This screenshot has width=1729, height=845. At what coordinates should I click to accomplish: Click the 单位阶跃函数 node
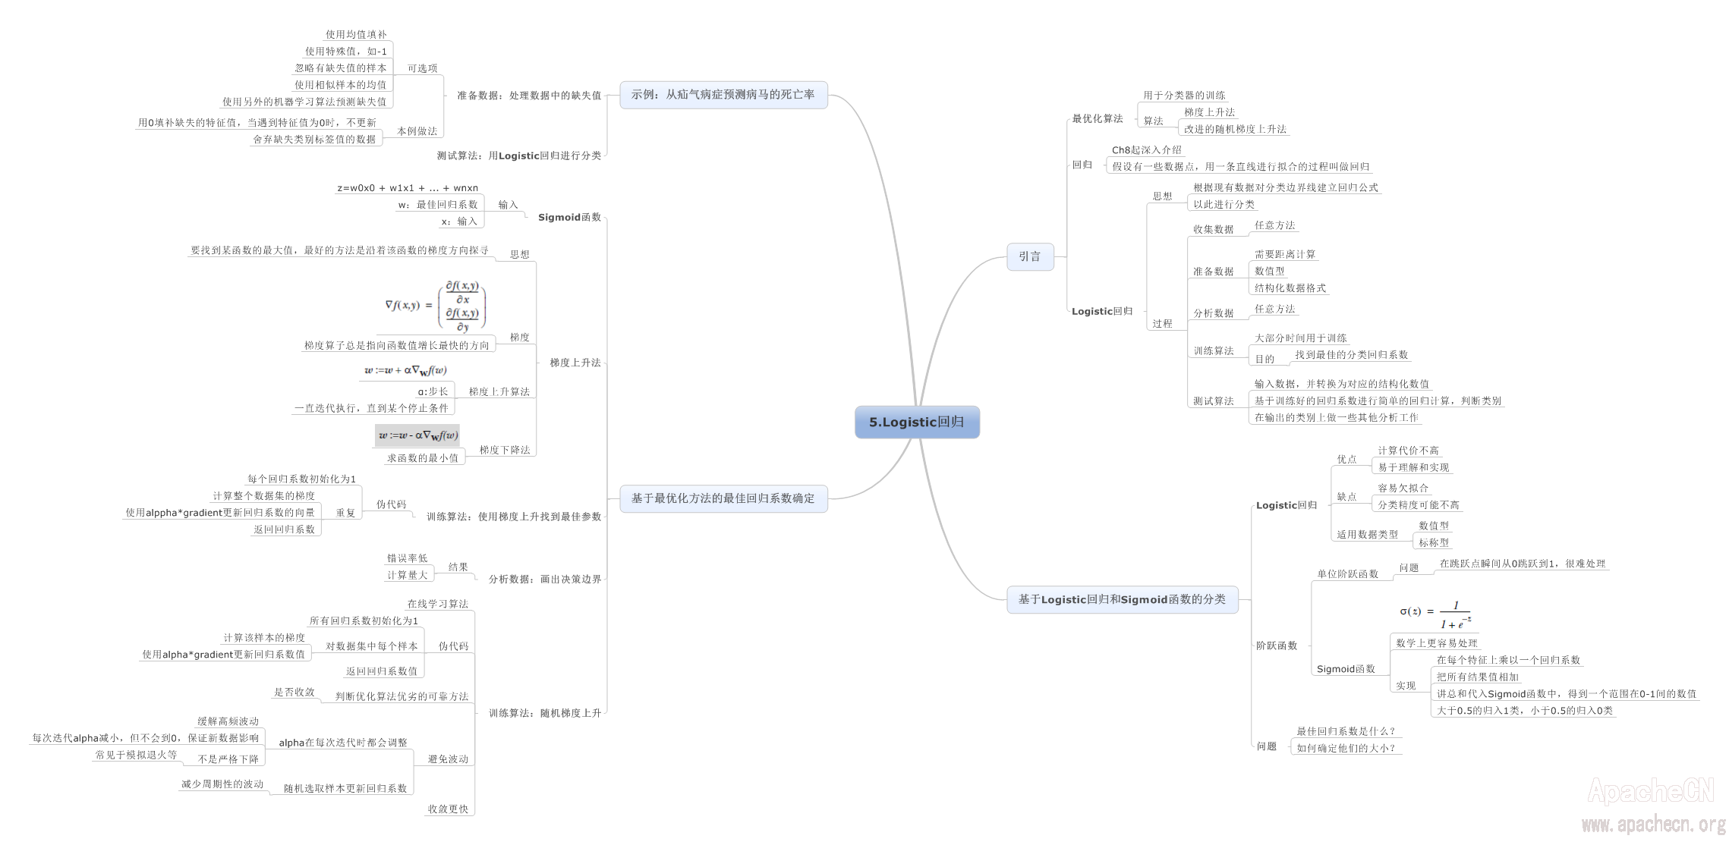pyautogui.click(x=1347, y=574)
